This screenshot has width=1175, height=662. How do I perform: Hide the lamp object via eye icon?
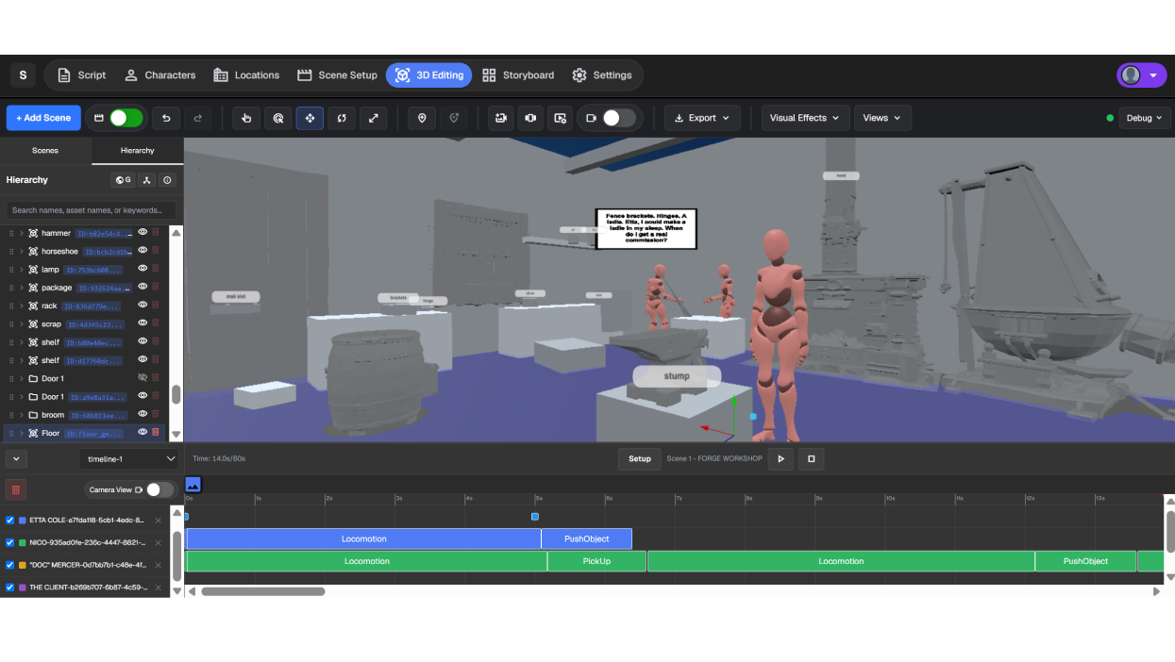pyautogui.click(x=143, y=270)
